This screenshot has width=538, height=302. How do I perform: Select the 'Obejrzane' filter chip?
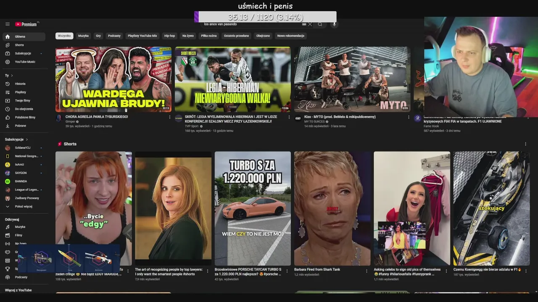(x=263, y=36)
